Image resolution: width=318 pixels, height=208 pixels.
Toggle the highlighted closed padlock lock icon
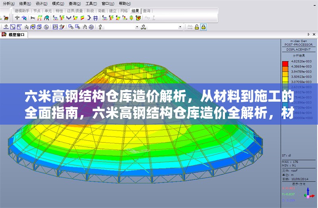point(204,27)
